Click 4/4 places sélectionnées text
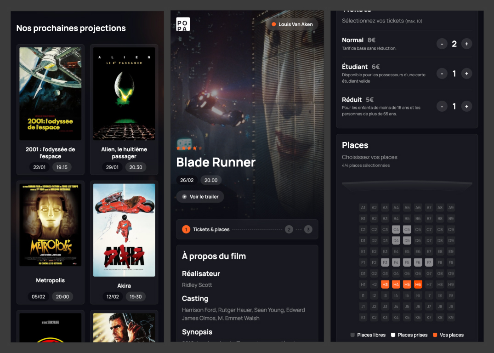Viewport: 494px width, 353px height. pyautogui.click(x=366, y=165)
